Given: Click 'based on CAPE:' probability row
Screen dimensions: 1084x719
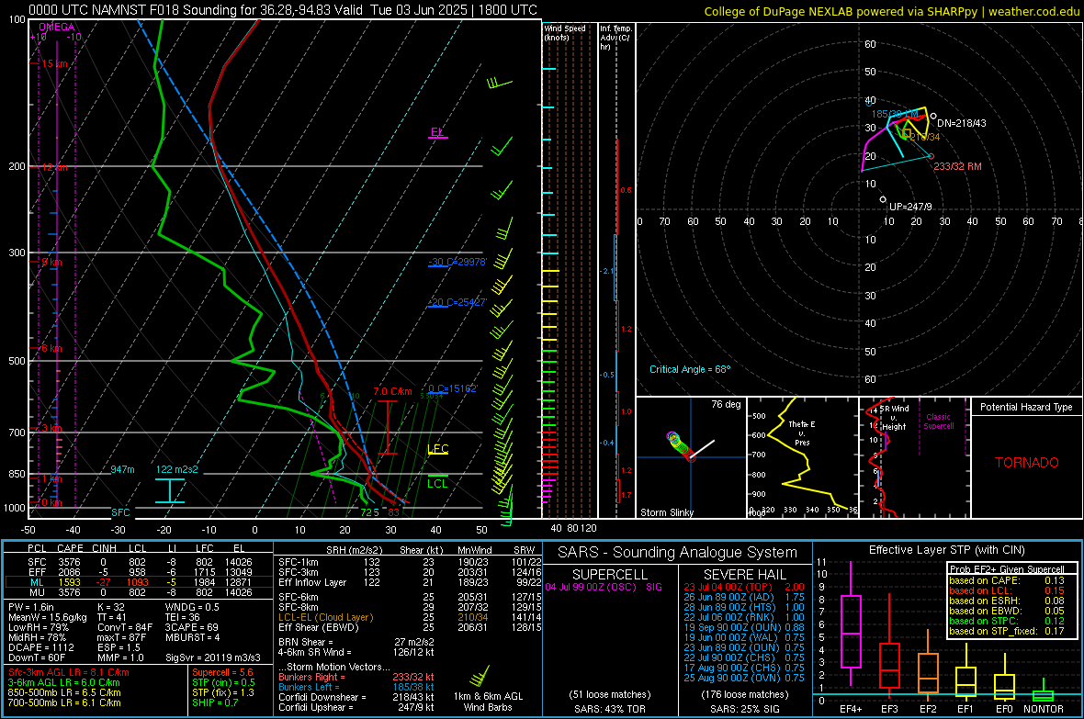Looking at the screenshot, I should 1007,580.
